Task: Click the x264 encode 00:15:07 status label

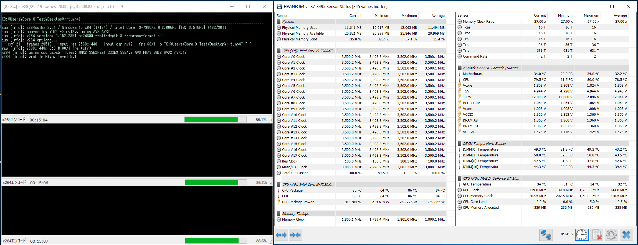Action: pyautogui.click(x=26, y=241)
